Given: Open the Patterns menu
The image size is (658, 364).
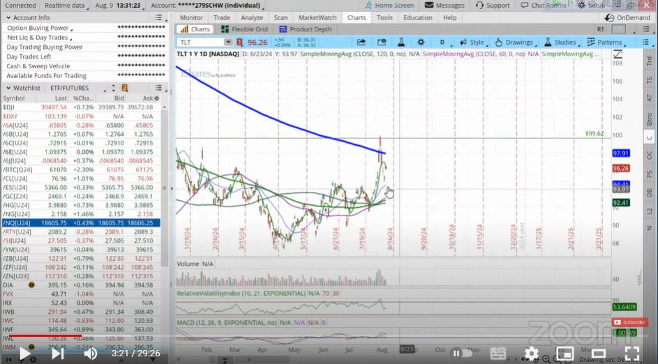Looking at the screenshot, I should click(605, 43).
